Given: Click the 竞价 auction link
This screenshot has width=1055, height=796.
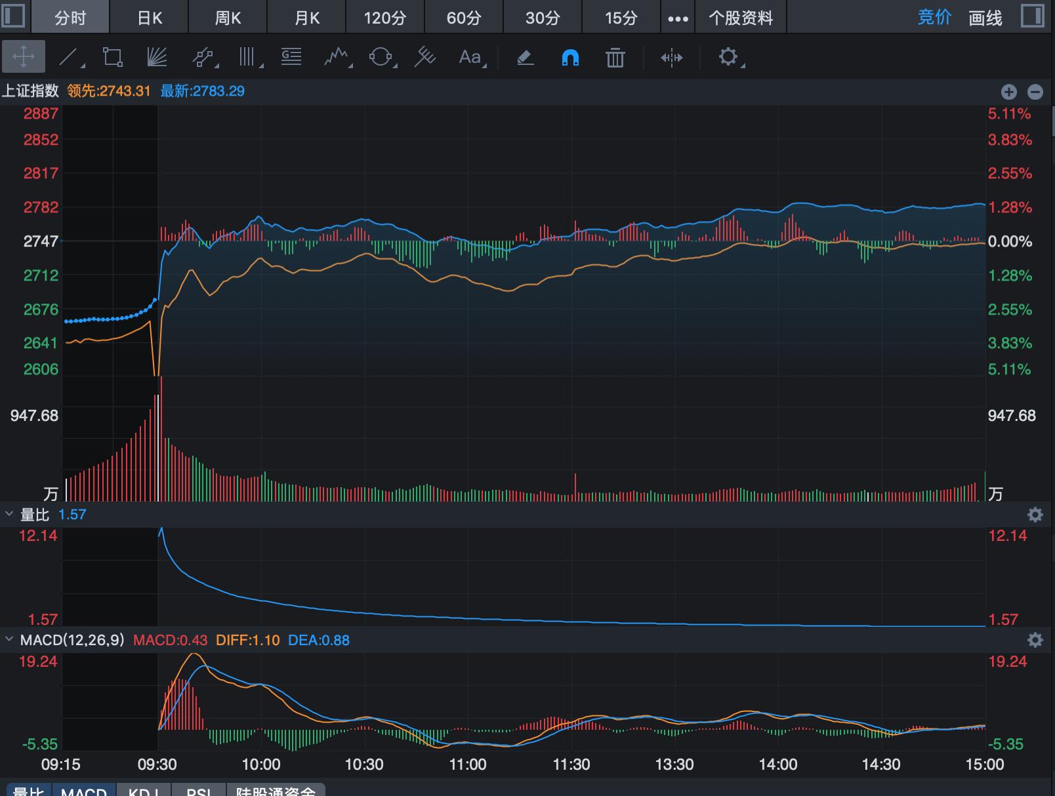Looking at the screenshot, I should click(x=934, y=18).
